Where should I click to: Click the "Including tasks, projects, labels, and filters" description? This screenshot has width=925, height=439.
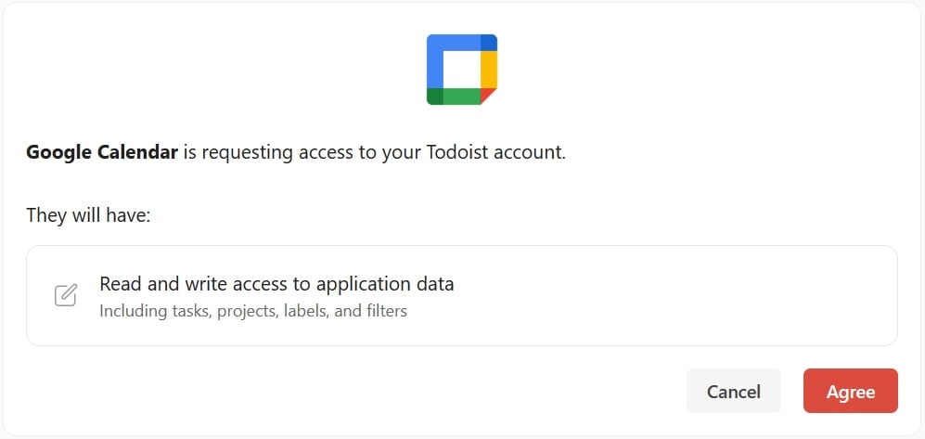pyautogui.click(x=253, y=311)
